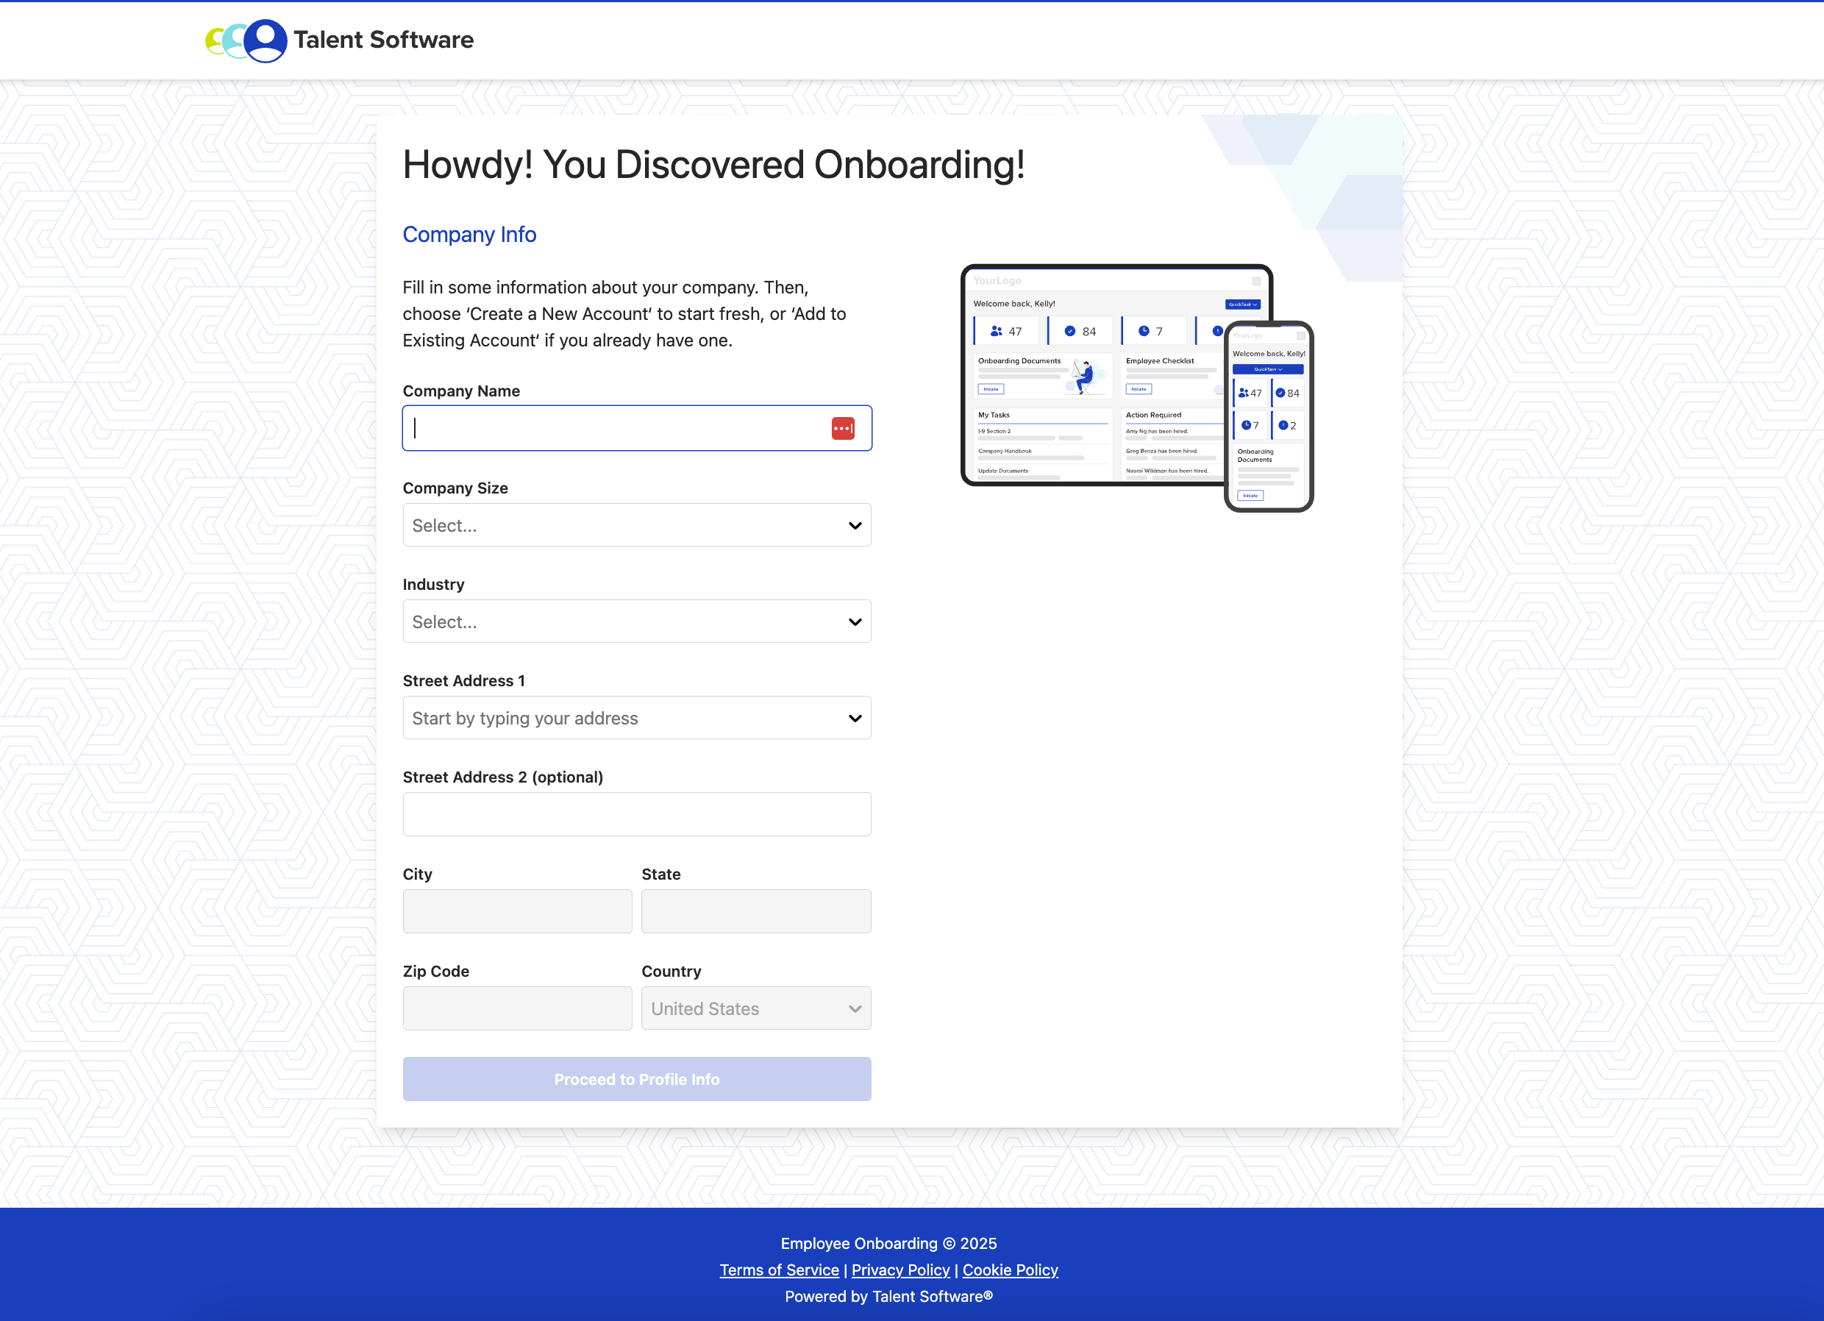Click the red password manager icon
Image resolution: width=1824 pixels, height=1321 pixels.
tap(842, 429)
